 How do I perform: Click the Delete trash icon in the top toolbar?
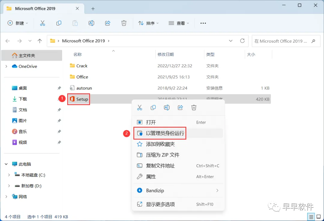click(x=124, y=23)
